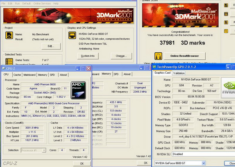
Task: Select the SPD tab in second CPU-Z window
Action: pyautogui.click(x=116, y=74)
